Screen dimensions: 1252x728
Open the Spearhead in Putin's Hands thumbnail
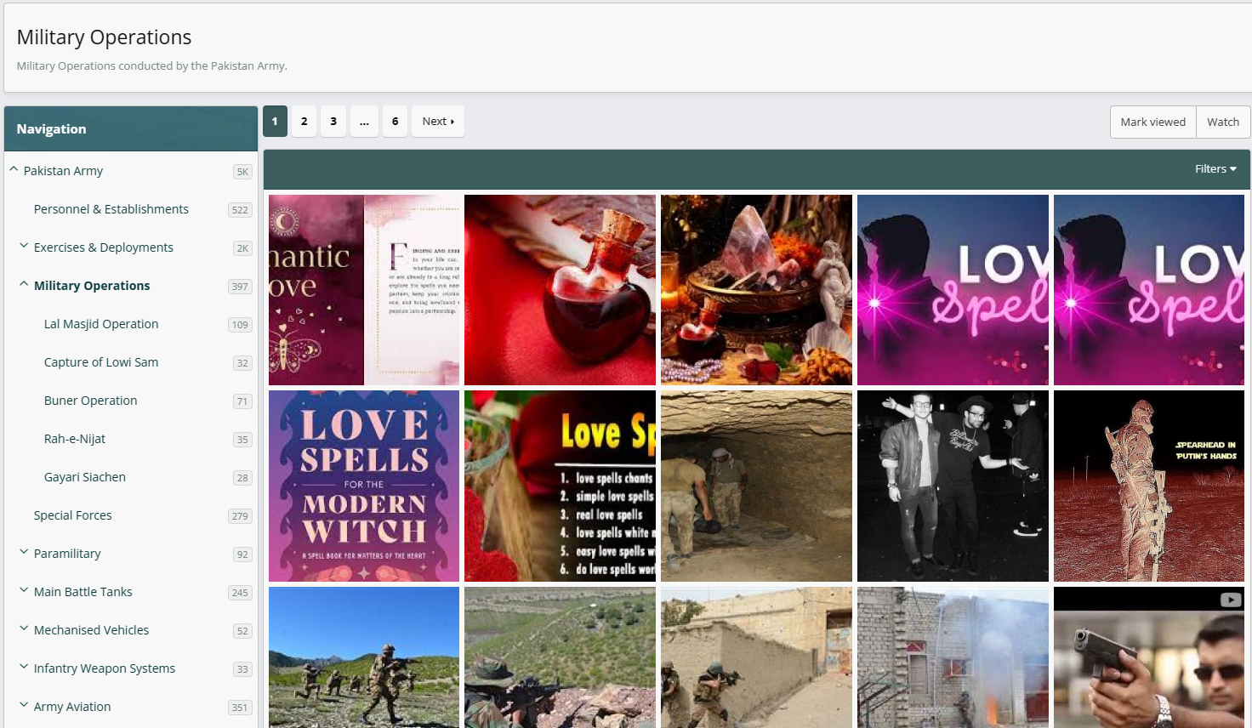click(1149, 486)
